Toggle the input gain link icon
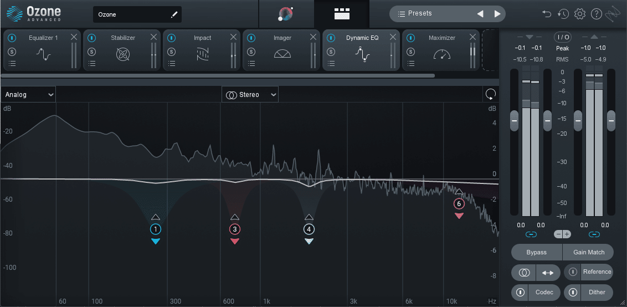Screen dimensions: 627x307 point(531,234)
